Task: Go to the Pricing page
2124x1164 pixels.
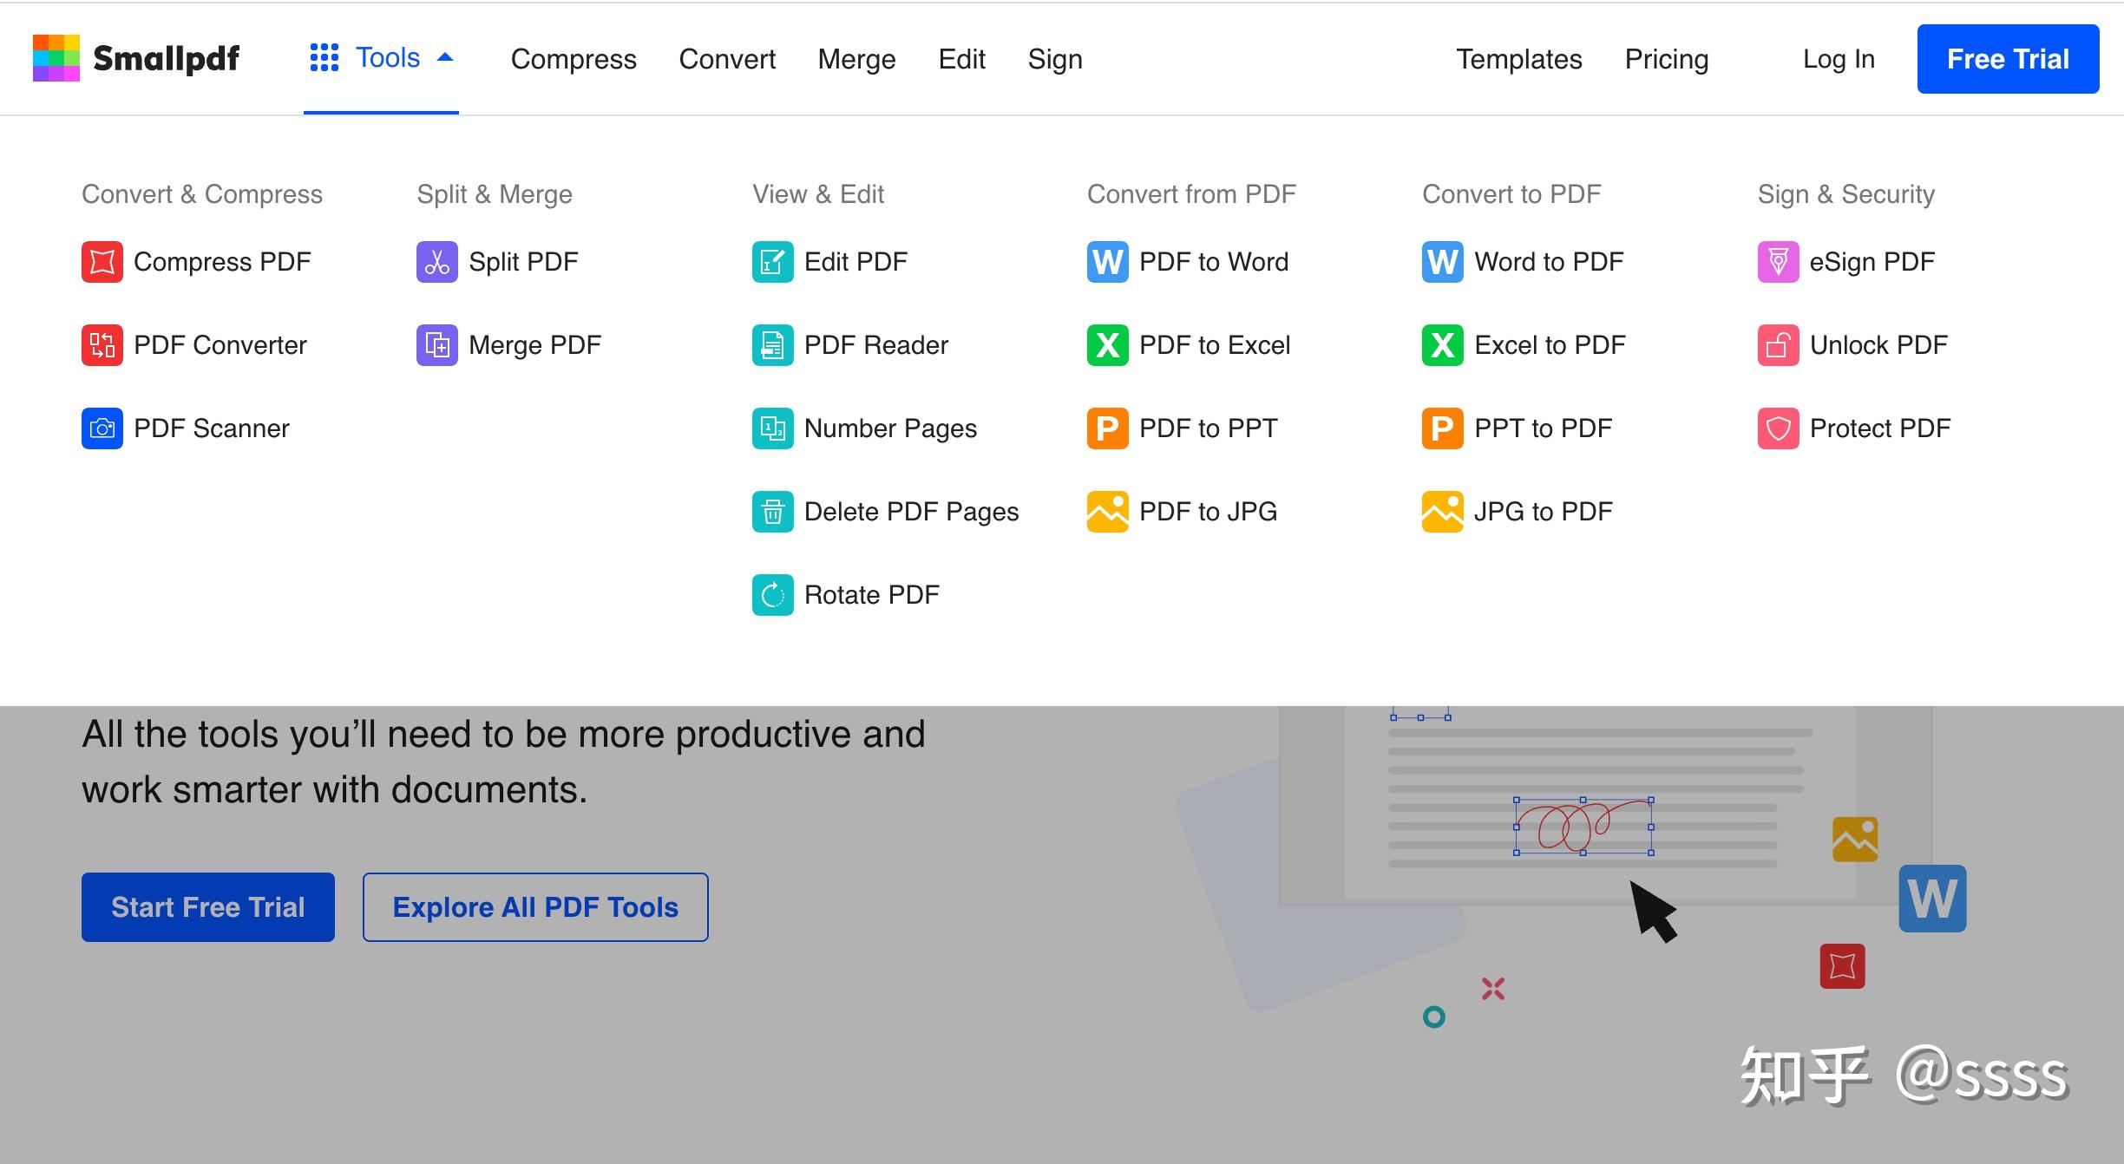Action: pos(1666,59)
